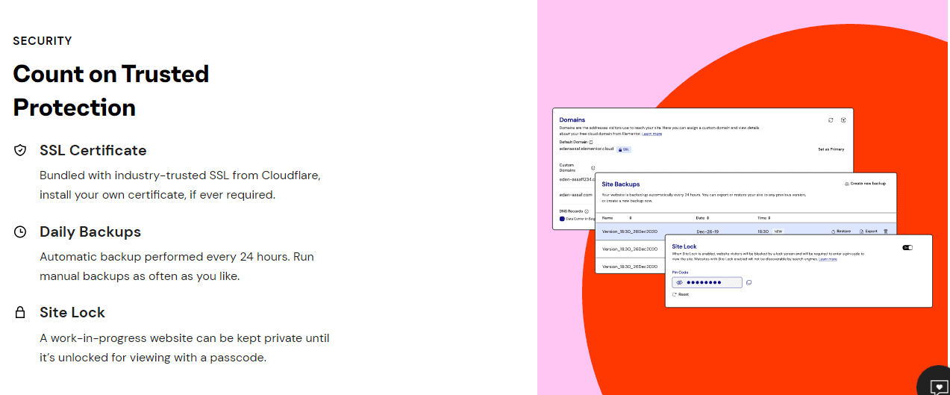Screen dimensions: 950x395
Task: Click the padlock icon beside Site Lock heading
Action: point(20,312)
